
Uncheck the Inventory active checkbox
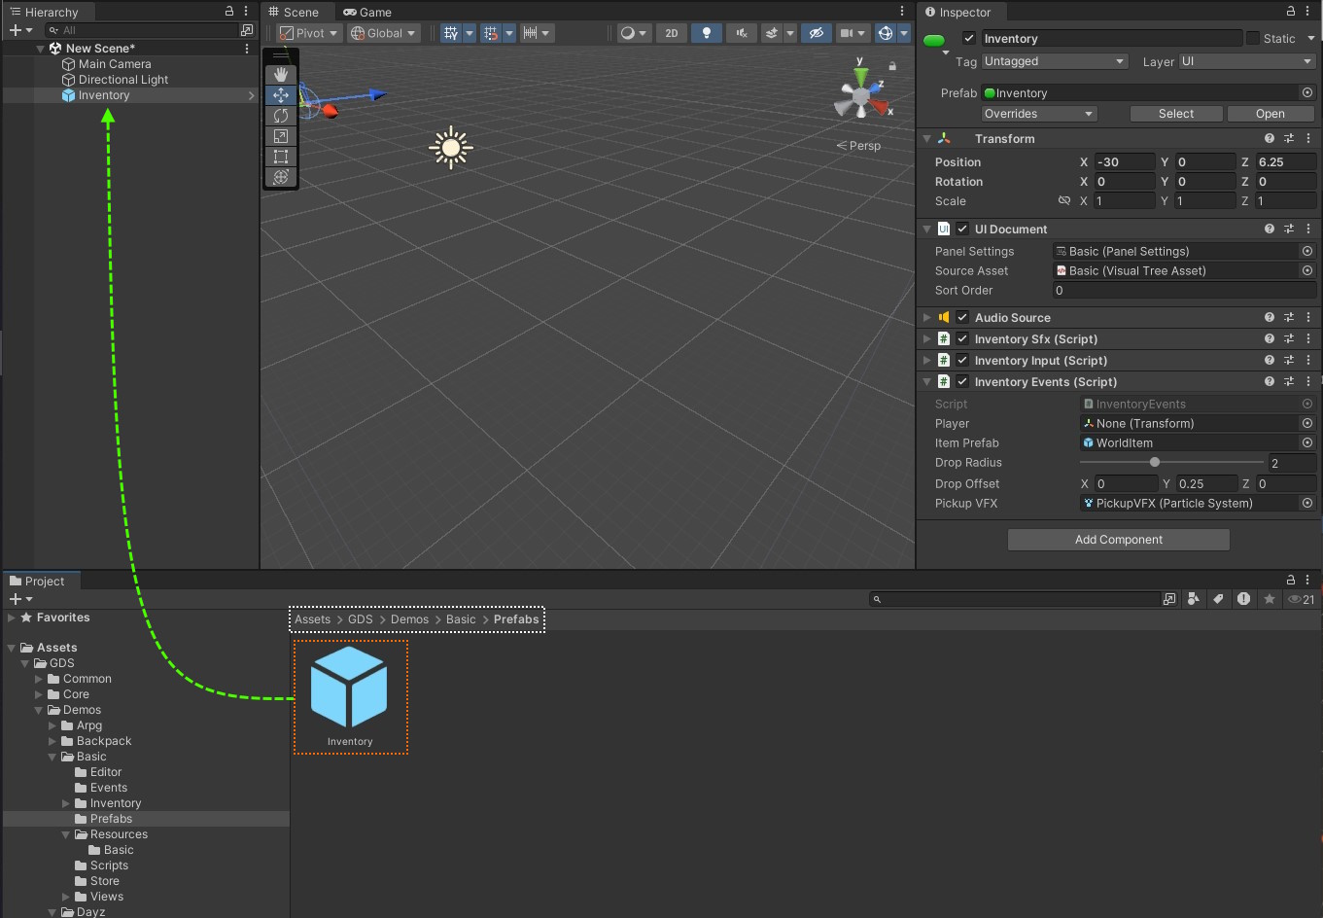coord(969,39)
